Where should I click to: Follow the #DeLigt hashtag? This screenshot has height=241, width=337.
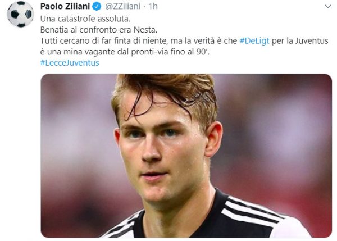[x=254, y=41]
